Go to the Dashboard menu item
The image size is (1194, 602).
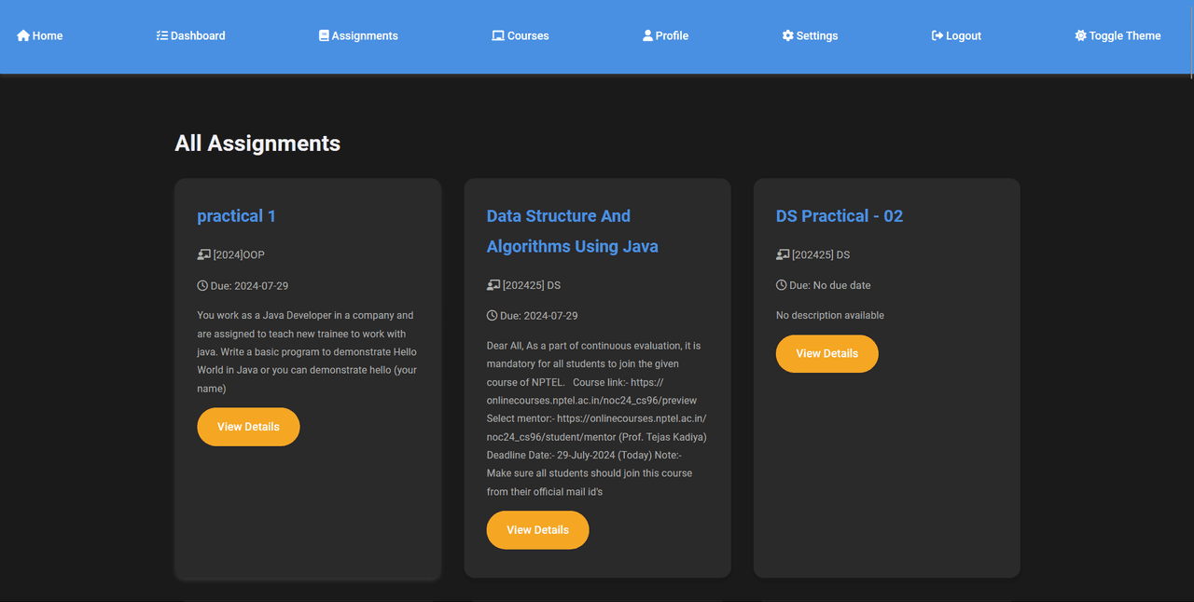coord(198,35)
